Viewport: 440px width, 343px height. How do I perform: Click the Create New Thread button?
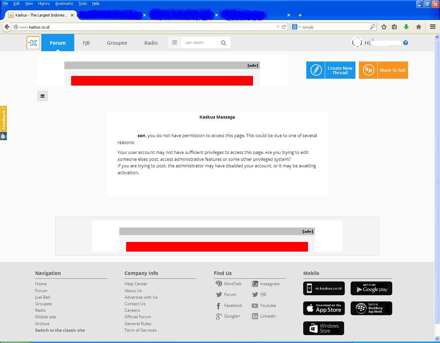pyautogui.click(x=331, y=70)
